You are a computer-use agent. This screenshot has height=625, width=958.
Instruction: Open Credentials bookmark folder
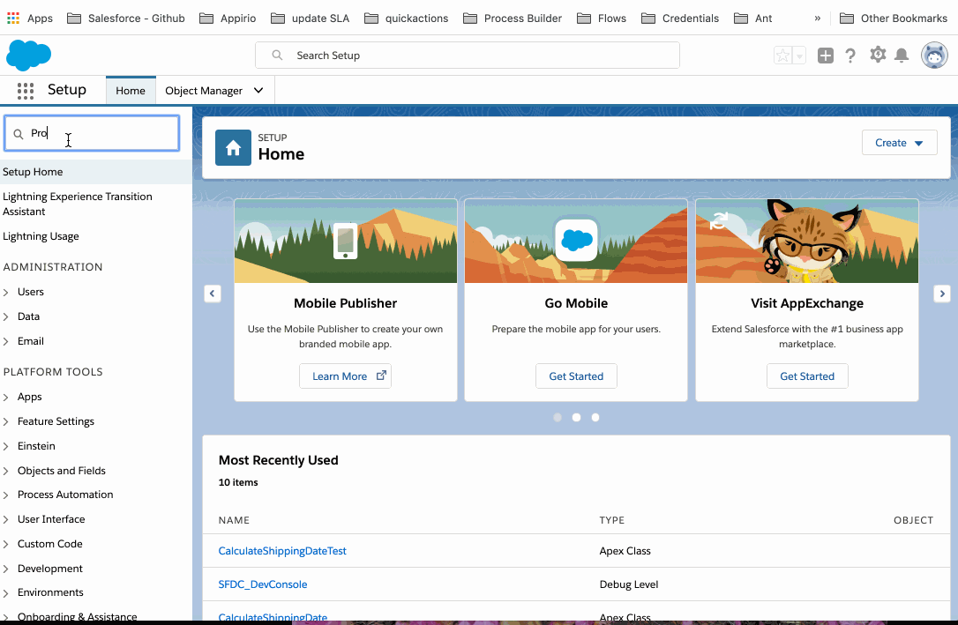tap(680, 19)
